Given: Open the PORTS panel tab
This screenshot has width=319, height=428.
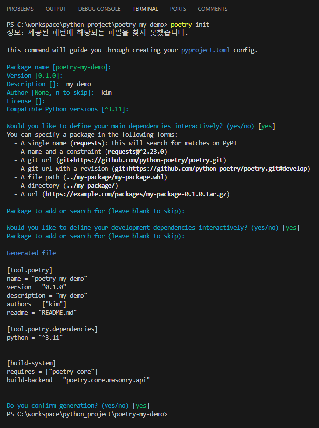Looking at the screenshot, I should pos(178,9).
